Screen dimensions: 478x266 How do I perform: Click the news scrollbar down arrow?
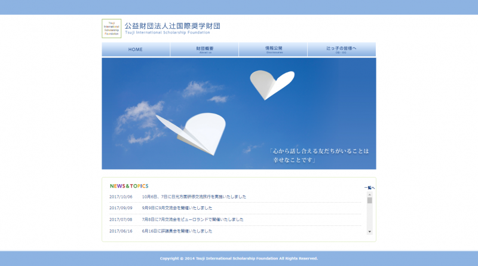tap(369, 231)
